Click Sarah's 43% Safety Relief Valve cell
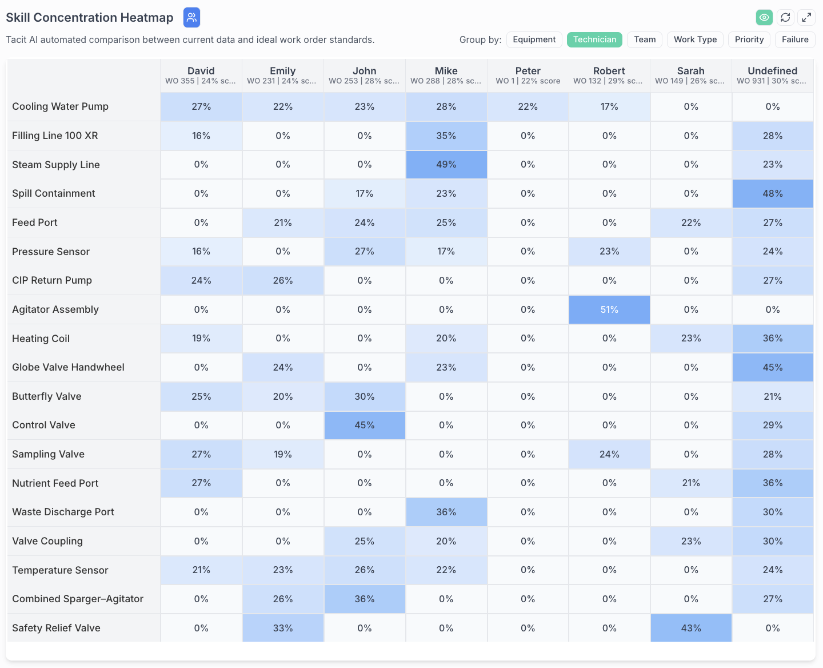 point(691,628)
